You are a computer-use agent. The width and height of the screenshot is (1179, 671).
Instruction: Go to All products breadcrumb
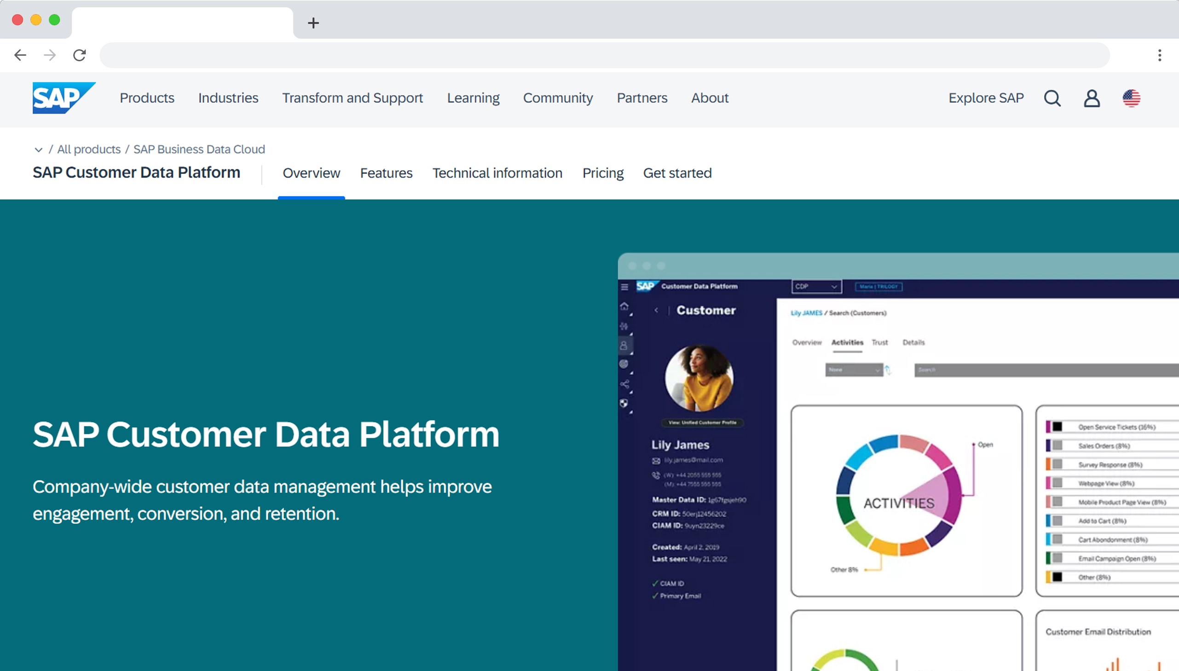pyautogui.click(x=89, y=149)
